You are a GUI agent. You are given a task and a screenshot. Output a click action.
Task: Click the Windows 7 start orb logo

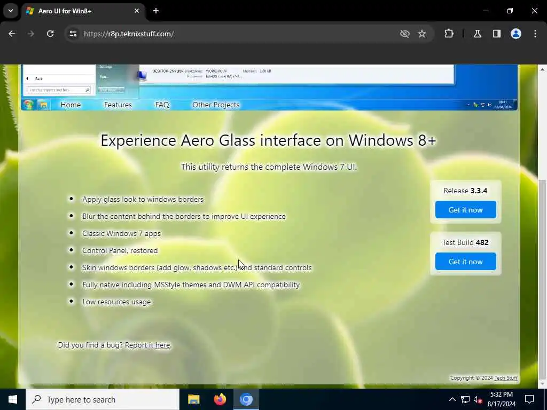tap(28, 105)
